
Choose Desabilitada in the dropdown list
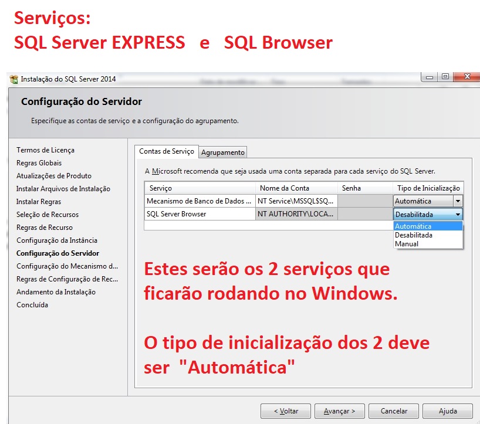[x=428, y=235]
